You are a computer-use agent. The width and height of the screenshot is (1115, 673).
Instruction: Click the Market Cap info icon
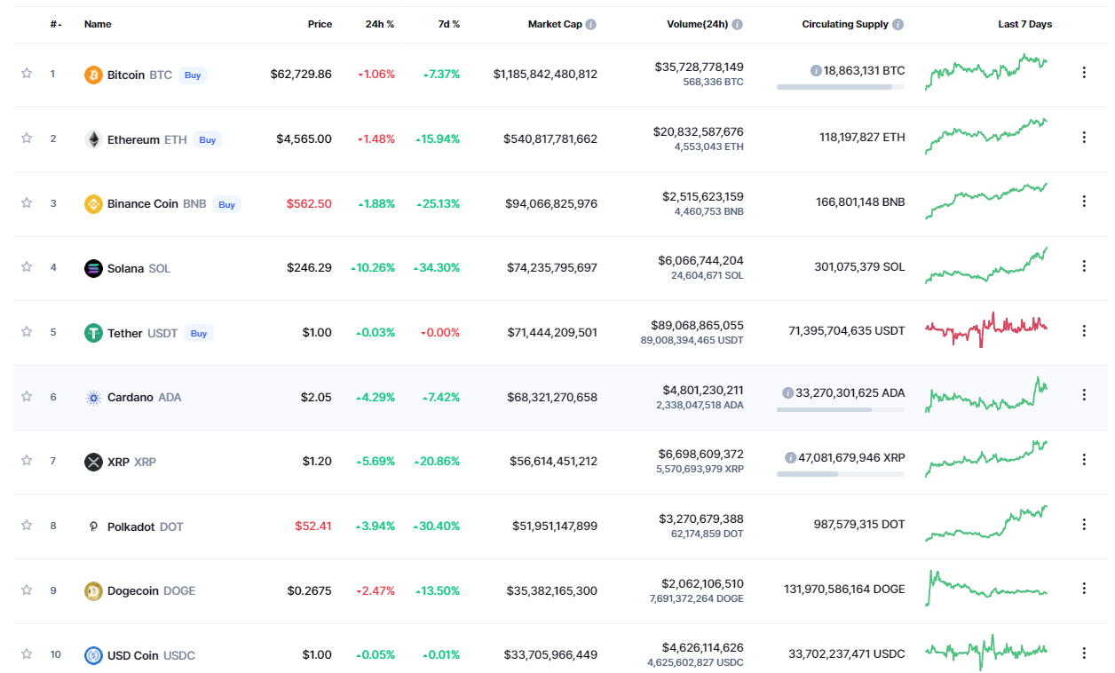(x=591, y=25)
